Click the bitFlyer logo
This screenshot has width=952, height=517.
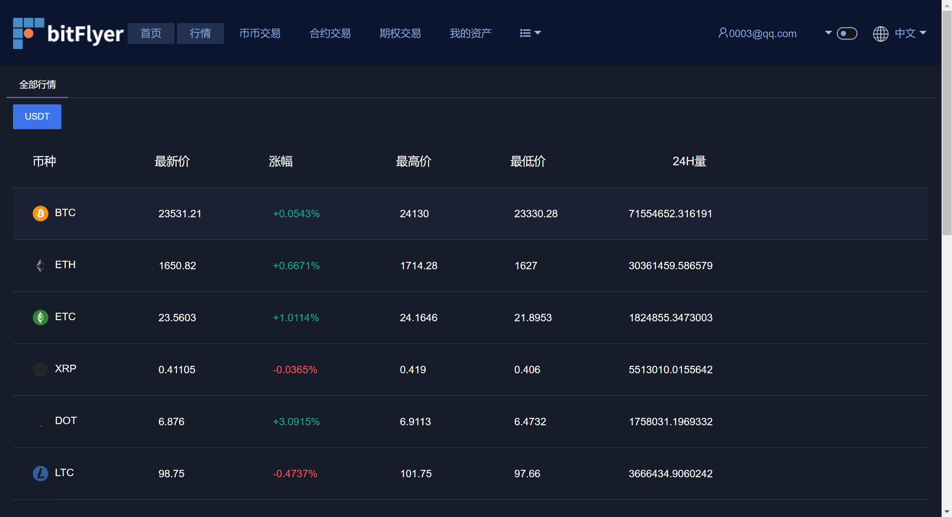(68, 33)
